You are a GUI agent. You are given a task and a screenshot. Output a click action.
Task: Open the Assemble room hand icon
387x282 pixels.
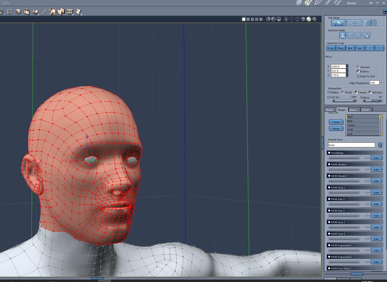pos(299,3)
